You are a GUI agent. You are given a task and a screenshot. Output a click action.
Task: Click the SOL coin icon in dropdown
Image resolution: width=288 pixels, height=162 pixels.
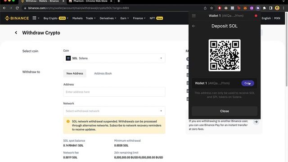coord(68,58)
